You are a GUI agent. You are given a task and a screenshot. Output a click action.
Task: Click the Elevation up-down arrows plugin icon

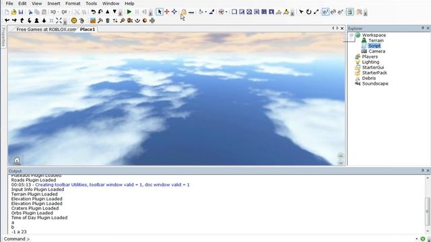[115, 21]
